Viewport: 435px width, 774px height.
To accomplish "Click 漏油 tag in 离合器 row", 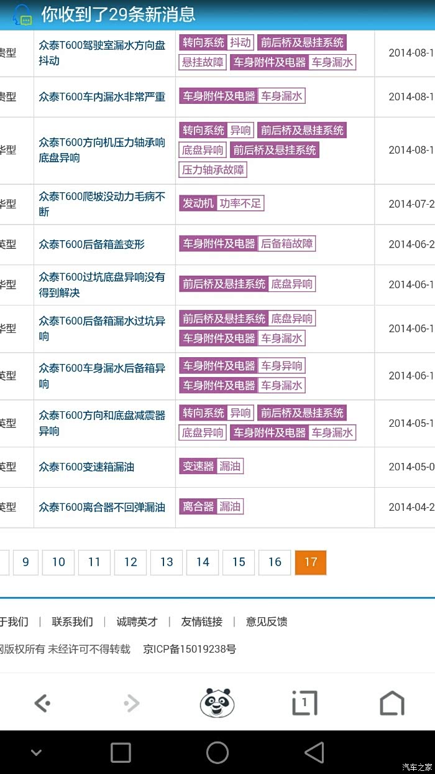I will (230, 506).
